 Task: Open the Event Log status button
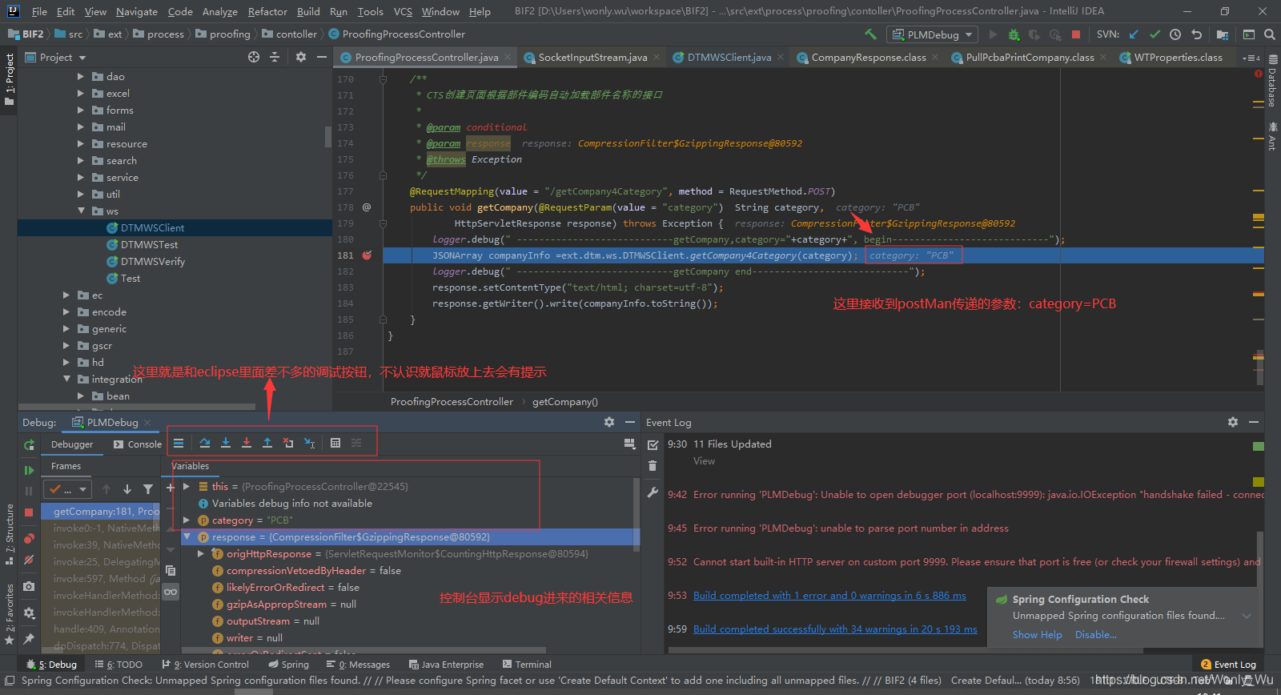[1228, 665]
